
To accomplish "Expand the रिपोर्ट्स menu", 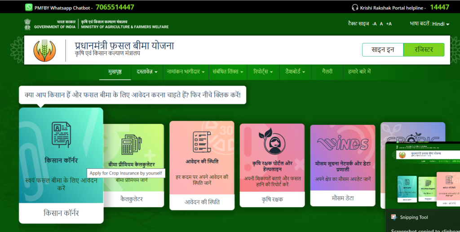I will 263,72.
